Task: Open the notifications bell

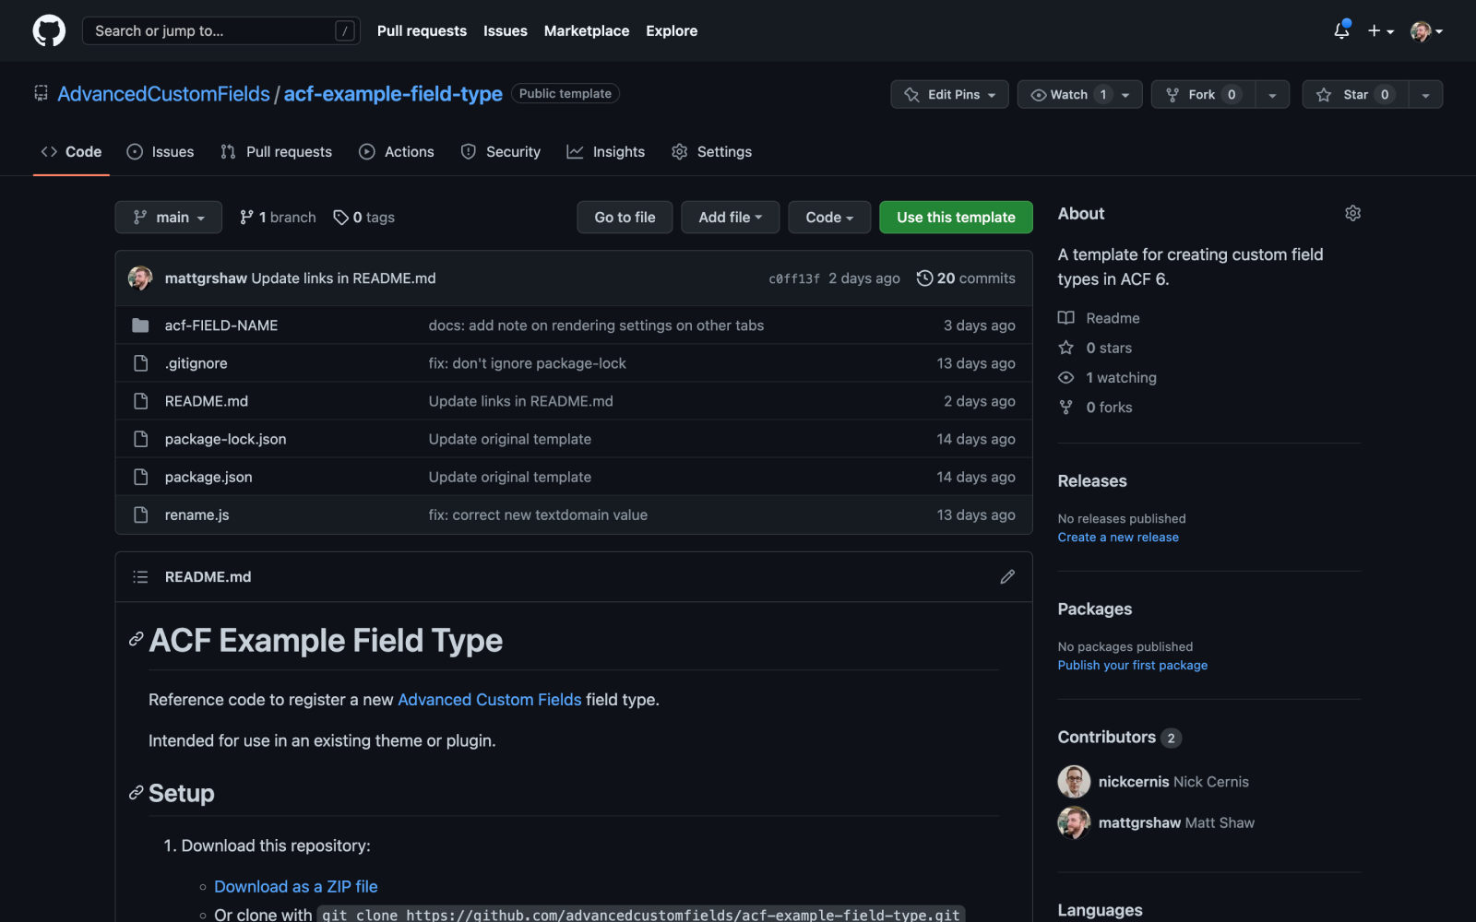Action: (x=1340, y=30)
